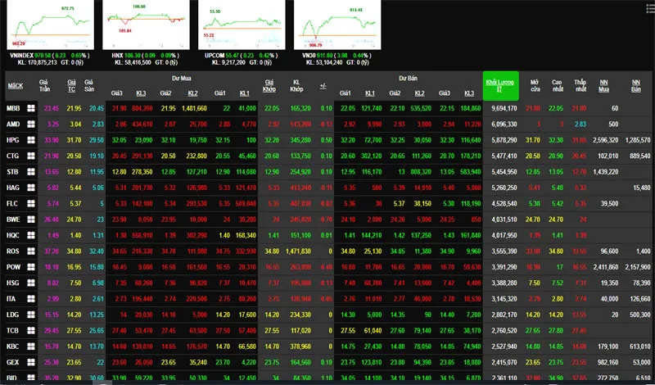Open the HNX chart thumbnail

[147, 25]
